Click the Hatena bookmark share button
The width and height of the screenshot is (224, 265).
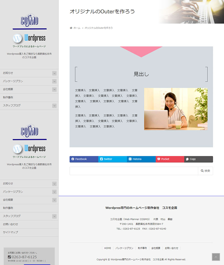click(141, 159)
